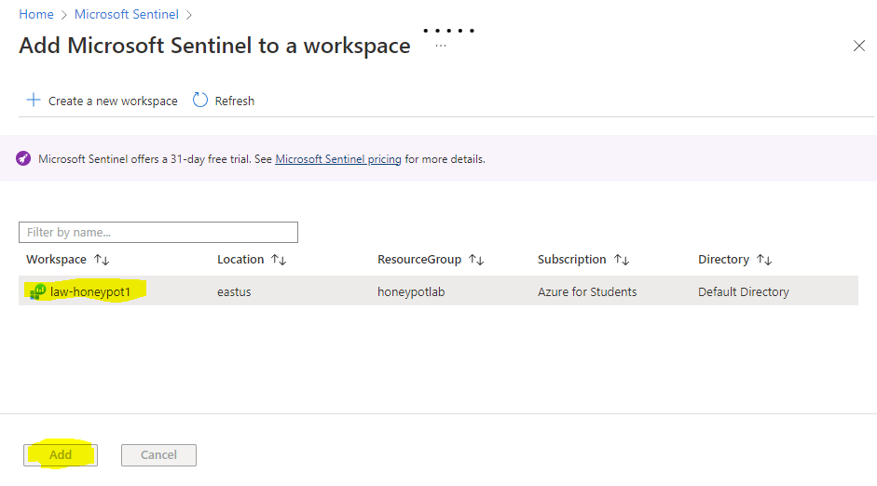Click the honeypotlab resource group cell
This screenshot has width=877, height=486.
coord(411,291)
